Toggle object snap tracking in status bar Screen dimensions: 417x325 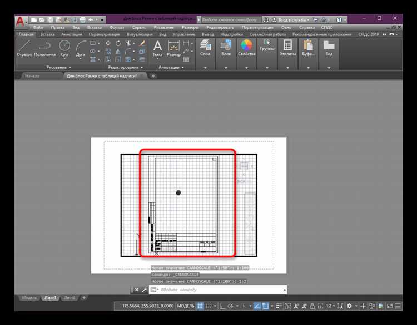pyautogui.click(x=257, y=306)
